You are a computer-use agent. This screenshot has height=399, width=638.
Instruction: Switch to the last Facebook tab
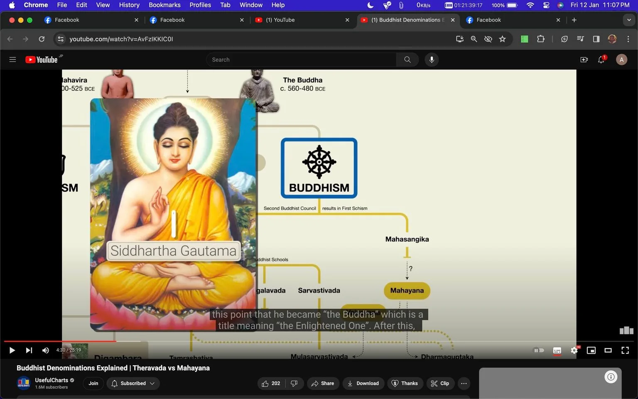[x=513, y=20]
